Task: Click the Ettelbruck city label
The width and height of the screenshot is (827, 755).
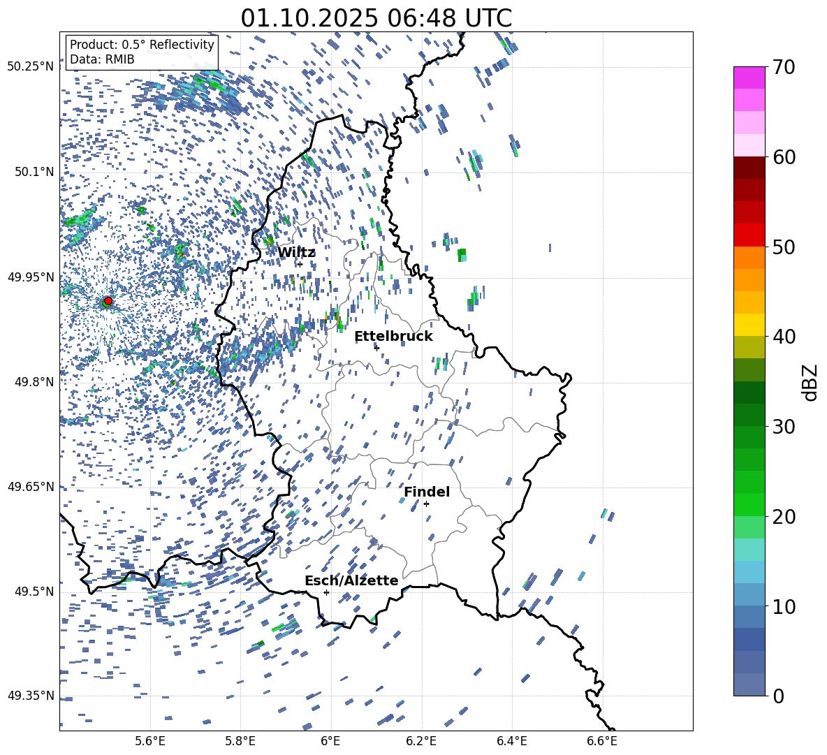Action: [393, 337]
